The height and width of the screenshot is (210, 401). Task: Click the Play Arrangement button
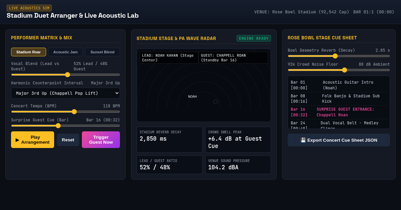(32, 140)
